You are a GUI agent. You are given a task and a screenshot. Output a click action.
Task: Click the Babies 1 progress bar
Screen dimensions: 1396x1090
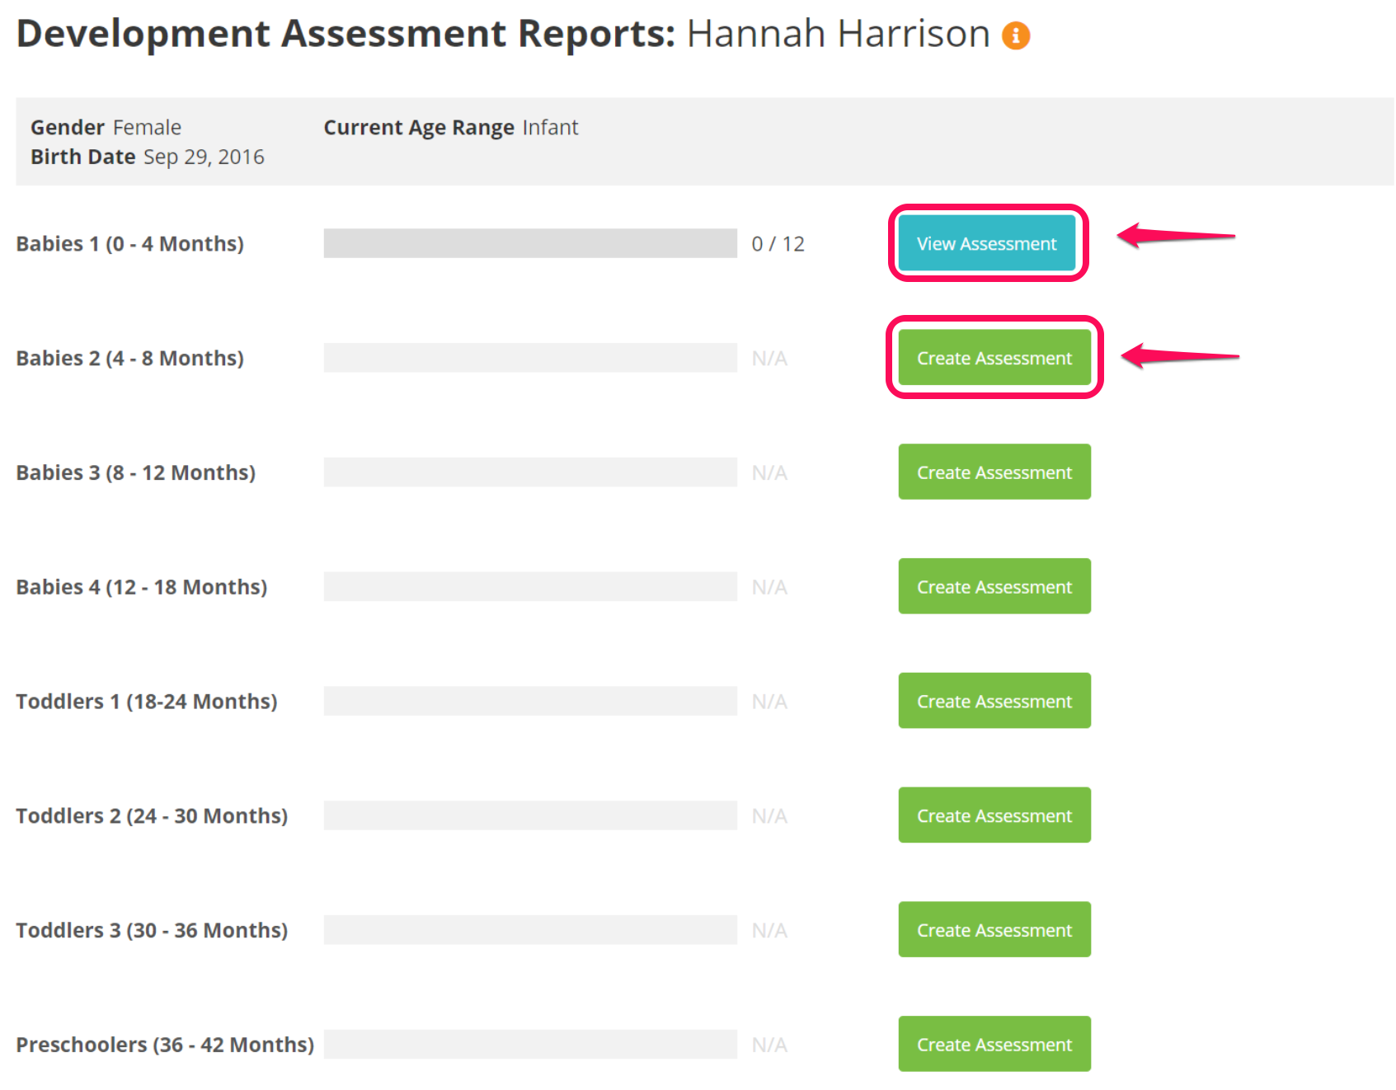pyautogui.click(x=529, y=243)
